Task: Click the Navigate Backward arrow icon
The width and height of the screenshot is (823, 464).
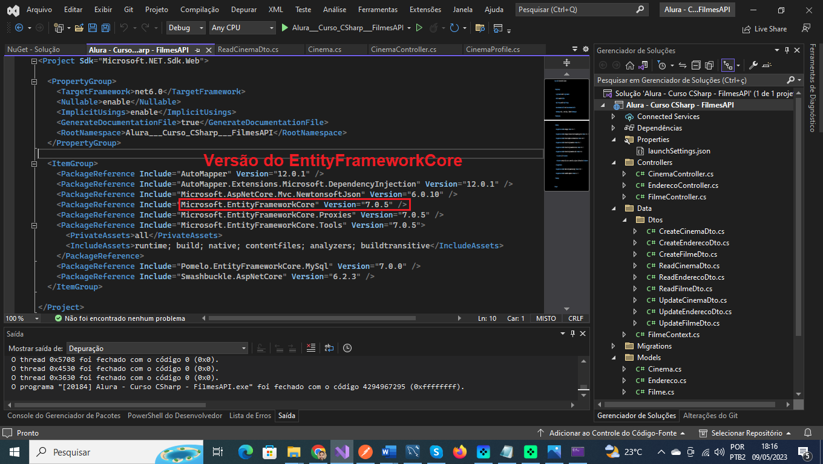Action: [19, 28]
